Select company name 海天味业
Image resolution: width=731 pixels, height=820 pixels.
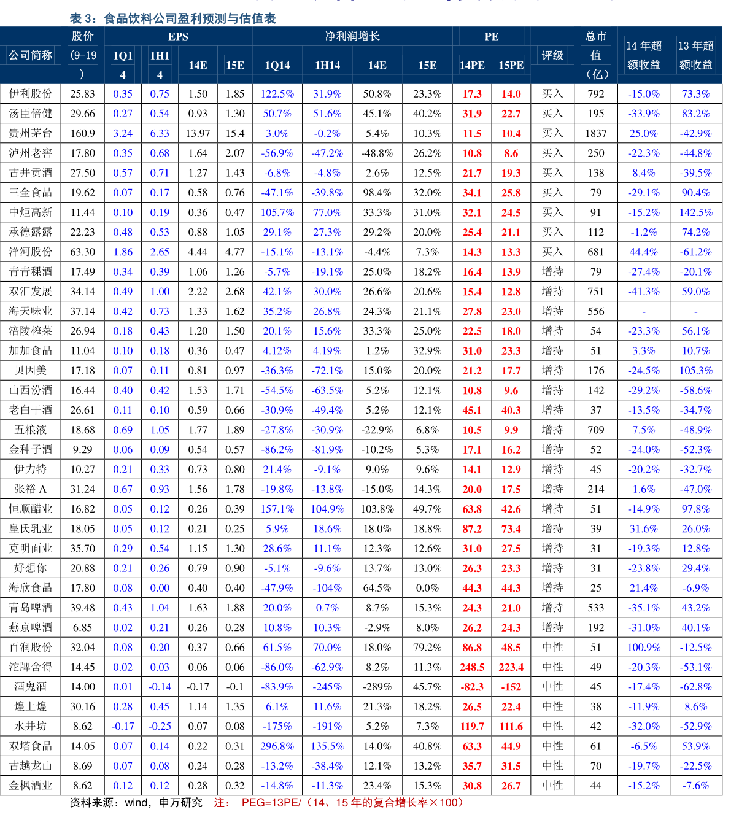pyautogui.click(x=31, y=311)
